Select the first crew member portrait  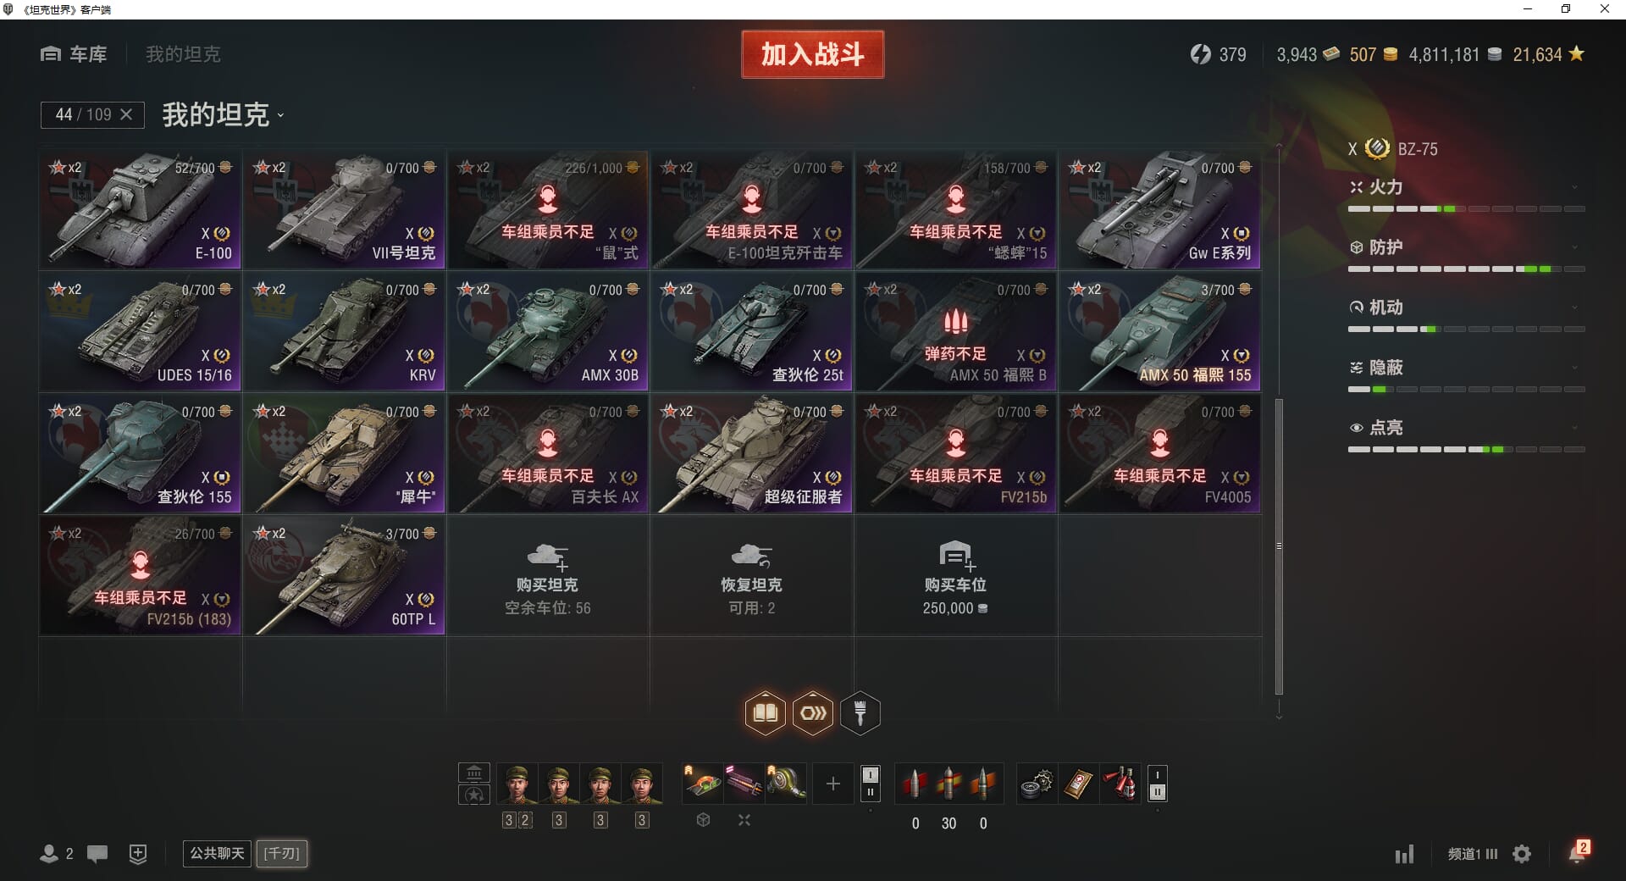click(517, 784)
